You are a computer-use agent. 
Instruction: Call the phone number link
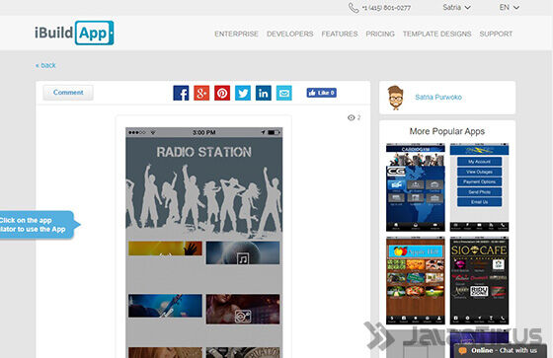(386, 8)
